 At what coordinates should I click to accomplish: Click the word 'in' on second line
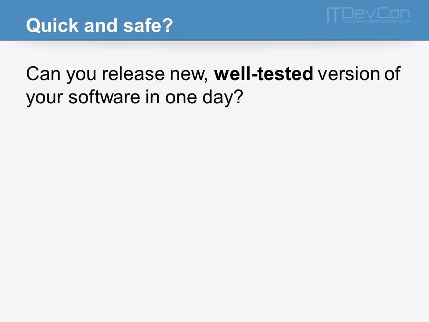click(x=153, y=97)
